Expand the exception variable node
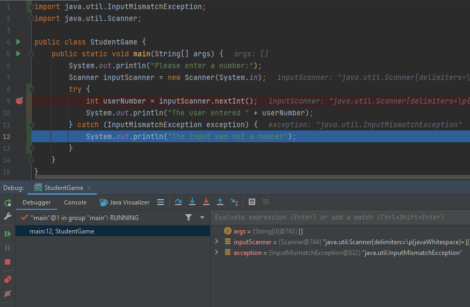The image size is (470, 307). click(x=216, y=252)
